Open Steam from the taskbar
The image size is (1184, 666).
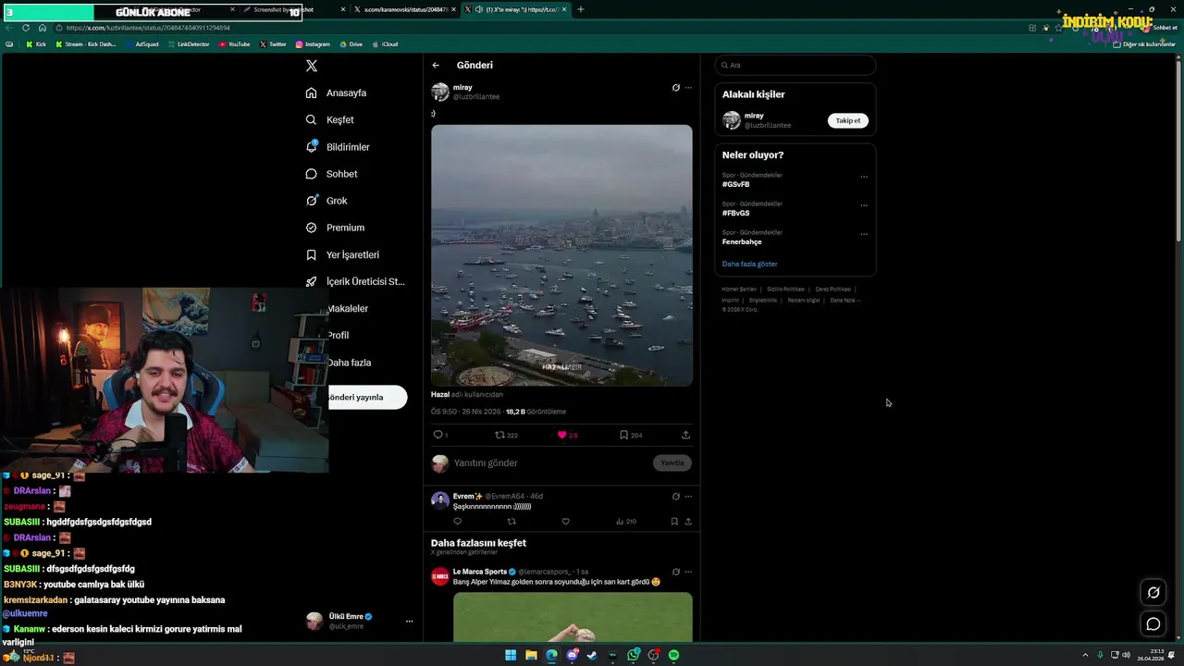tap(592, 655)
